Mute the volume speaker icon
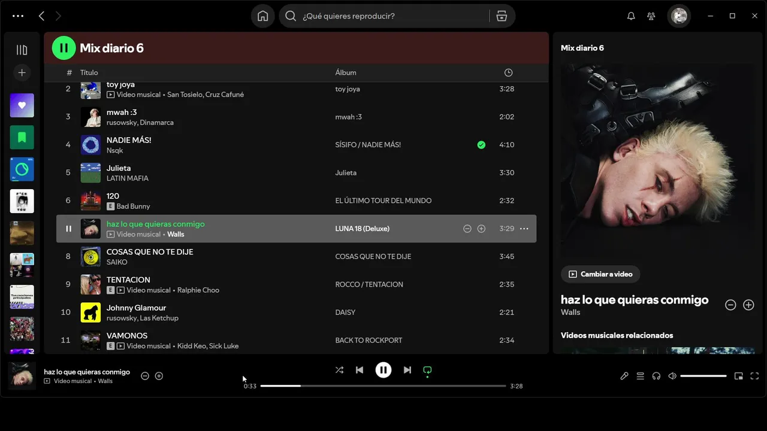This screenshot has width=767, height=431. (x=672, y=376)
